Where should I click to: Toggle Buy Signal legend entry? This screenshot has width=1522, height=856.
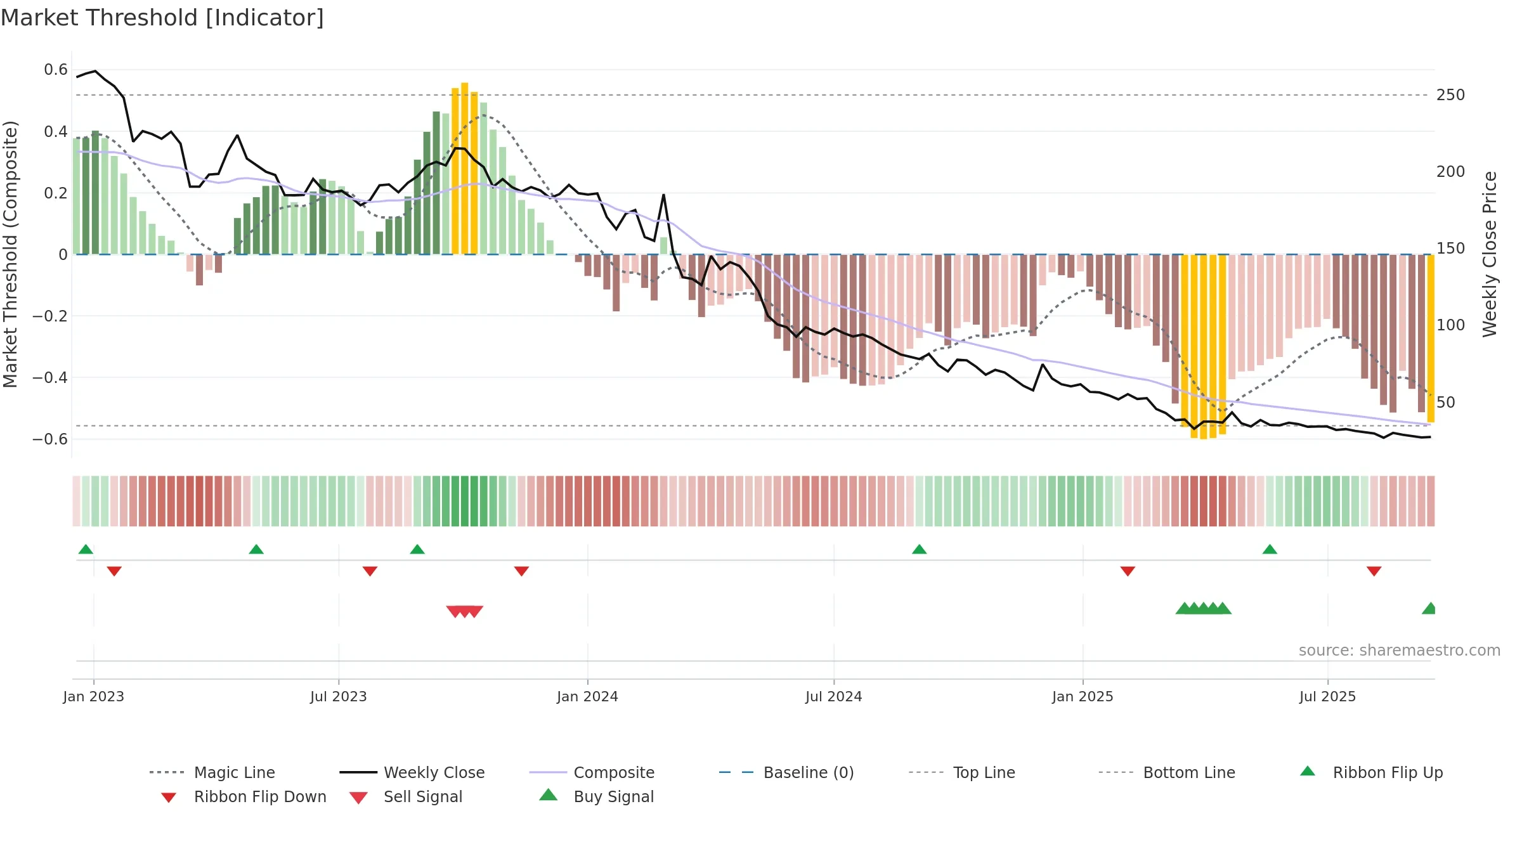point(596,796)
